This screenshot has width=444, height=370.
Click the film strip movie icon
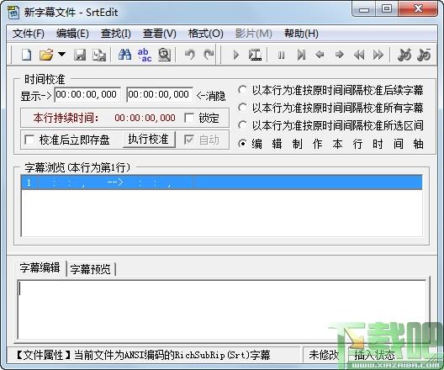(255, 55)
